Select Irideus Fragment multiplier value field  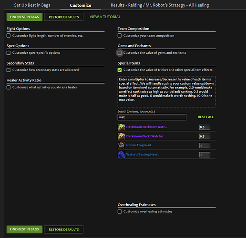205,146
